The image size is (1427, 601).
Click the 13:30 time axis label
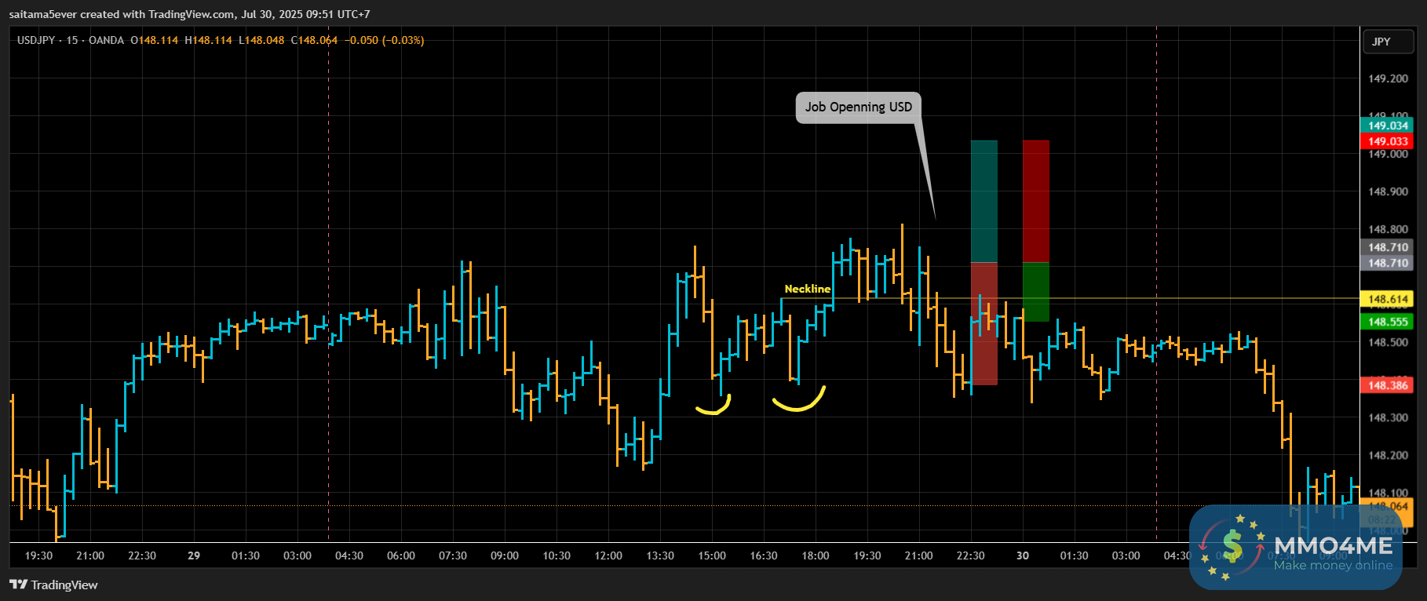[660, 555]
